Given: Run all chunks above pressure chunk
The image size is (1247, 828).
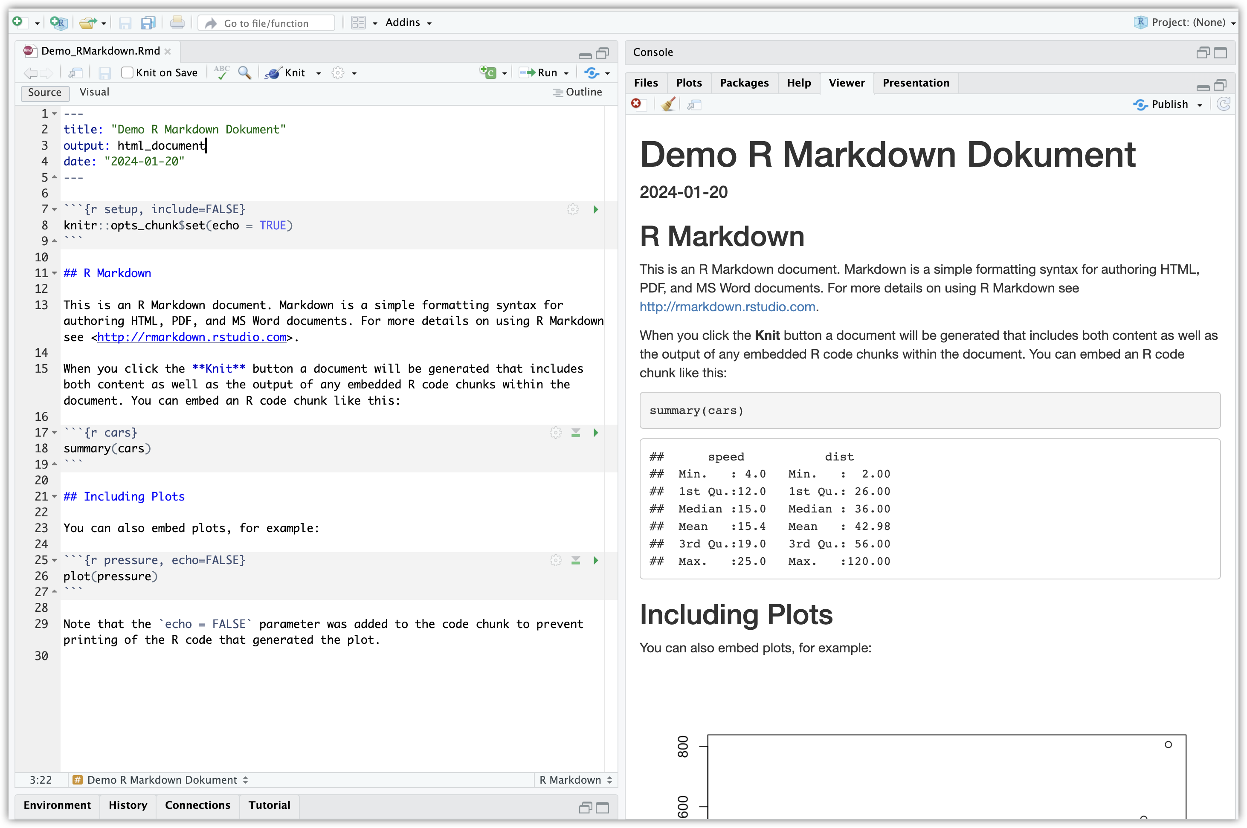Looking at the screenshot, I should pyautogui.click(x=576, y=560).
